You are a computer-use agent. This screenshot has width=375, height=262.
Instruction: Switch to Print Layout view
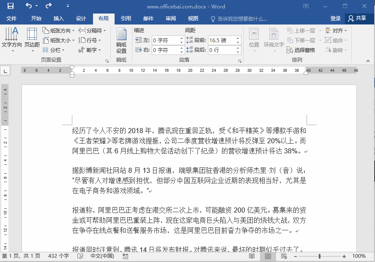(268, 256)
